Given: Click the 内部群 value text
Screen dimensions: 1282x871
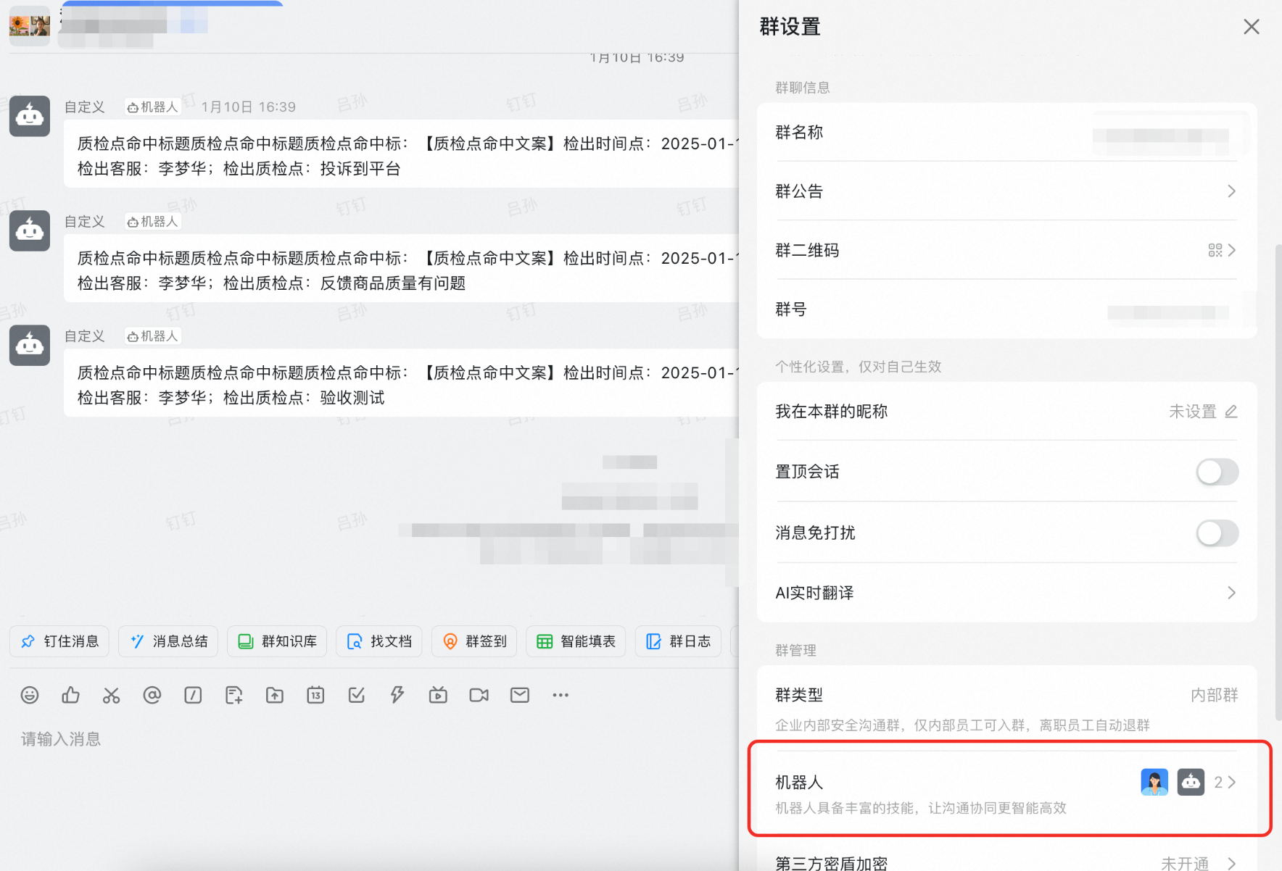Looking at the screenshot, I should [x=1215, y=695].
